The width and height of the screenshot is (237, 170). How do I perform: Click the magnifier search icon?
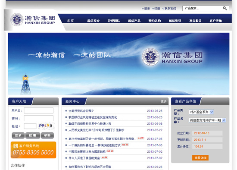pos(225,8)
